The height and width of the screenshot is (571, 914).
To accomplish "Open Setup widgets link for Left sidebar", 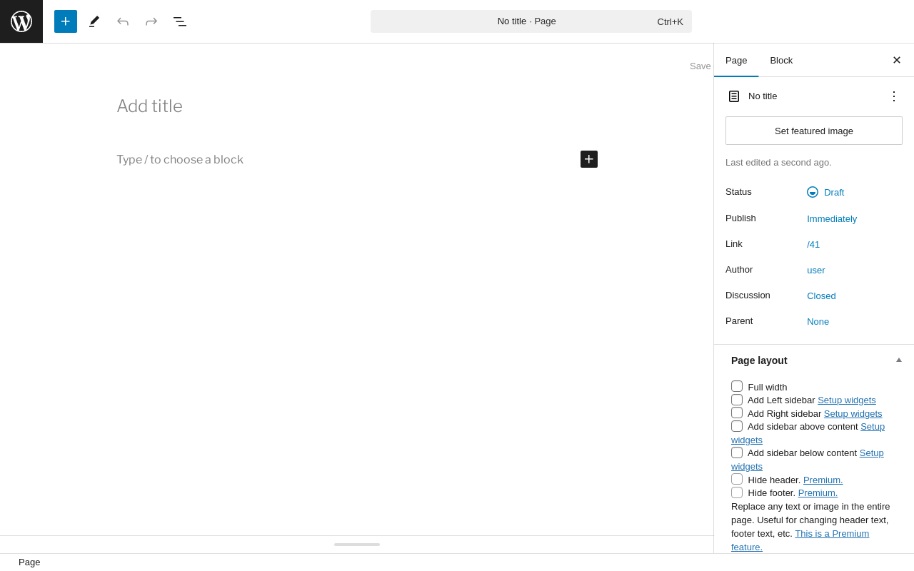I will click(847, 400).
